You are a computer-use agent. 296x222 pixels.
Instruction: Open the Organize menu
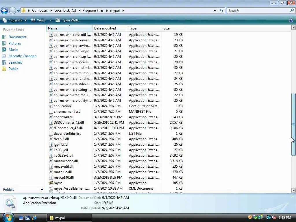click(15, 20)
